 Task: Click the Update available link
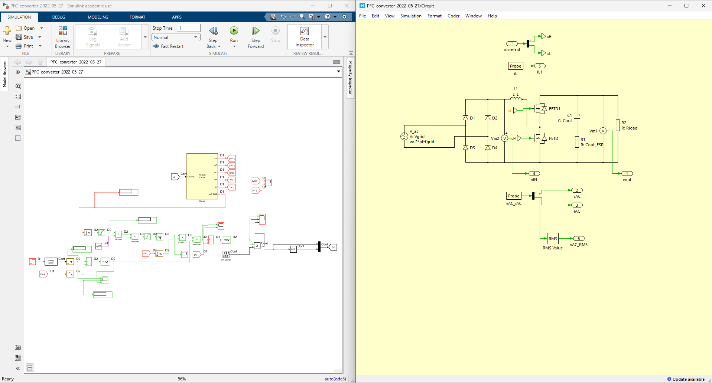688,379
